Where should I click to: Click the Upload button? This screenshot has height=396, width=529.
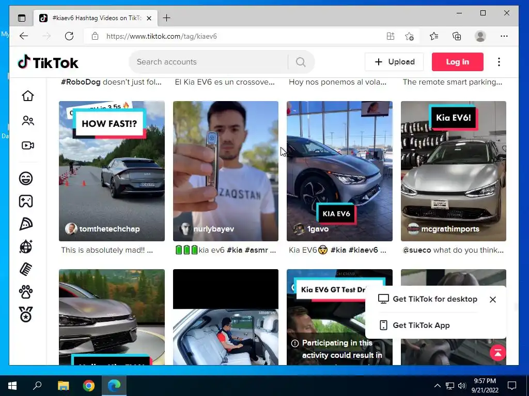click(x=394, y=62)
